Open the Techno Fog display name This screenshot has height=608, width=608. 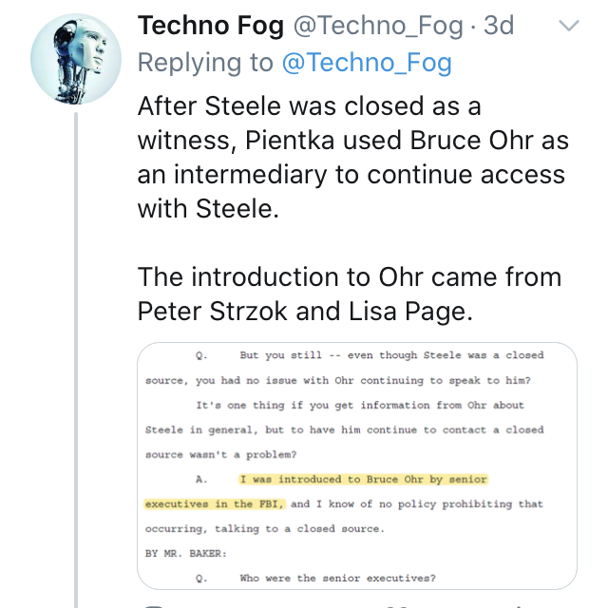pos(211,26)
